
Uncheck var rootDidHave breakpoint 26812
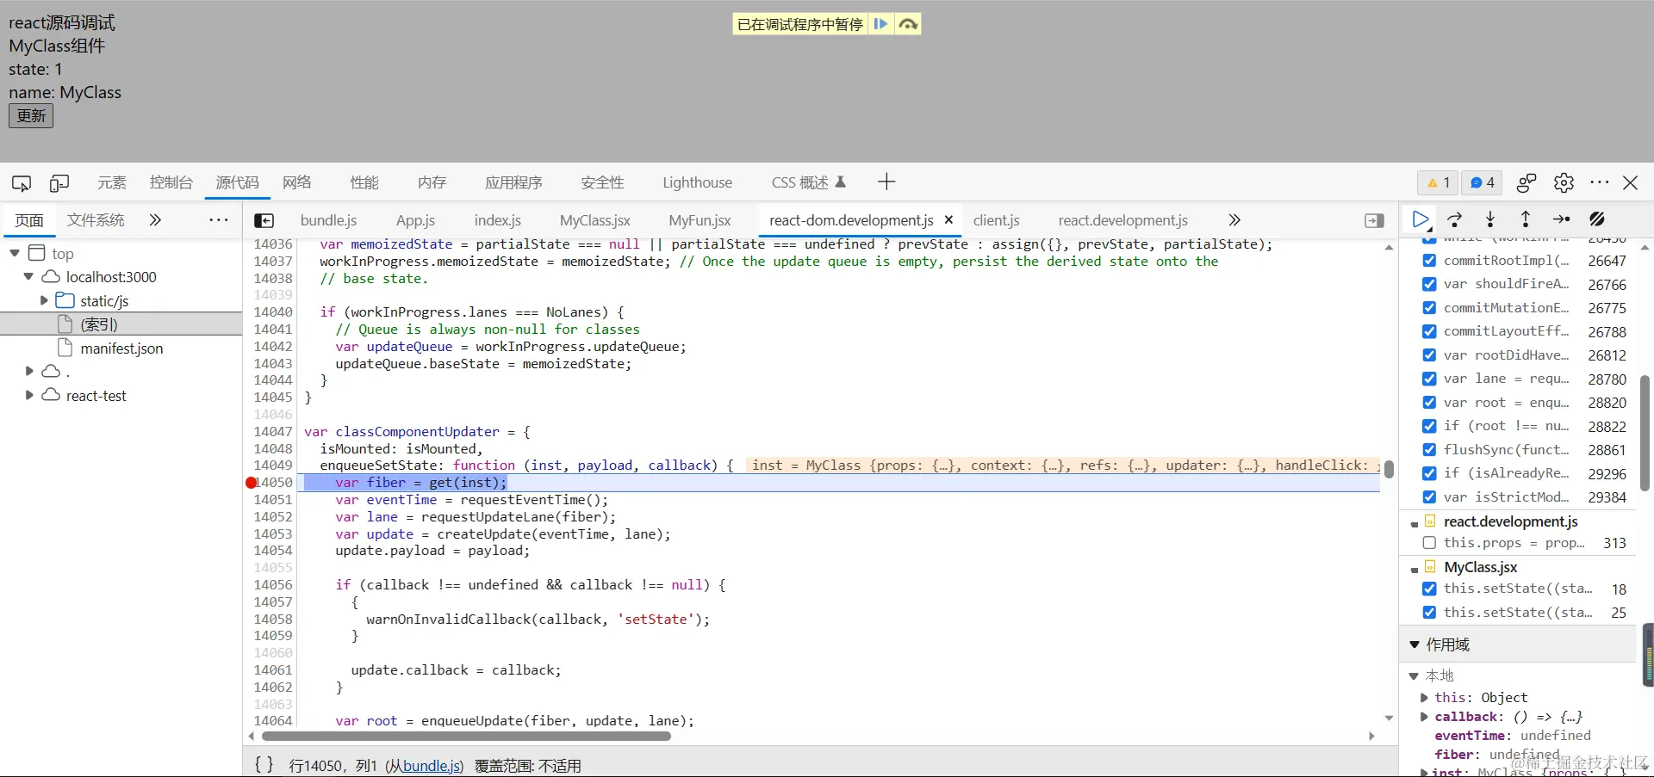tap(1429, 355)
